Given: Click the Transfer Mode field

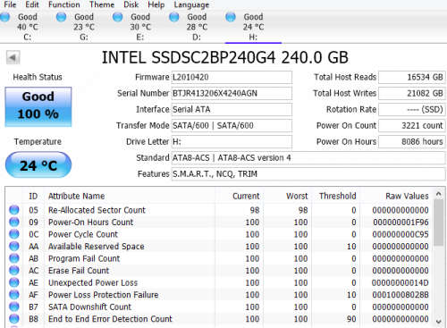Looking at the screenshot, I should pos(232,125).
